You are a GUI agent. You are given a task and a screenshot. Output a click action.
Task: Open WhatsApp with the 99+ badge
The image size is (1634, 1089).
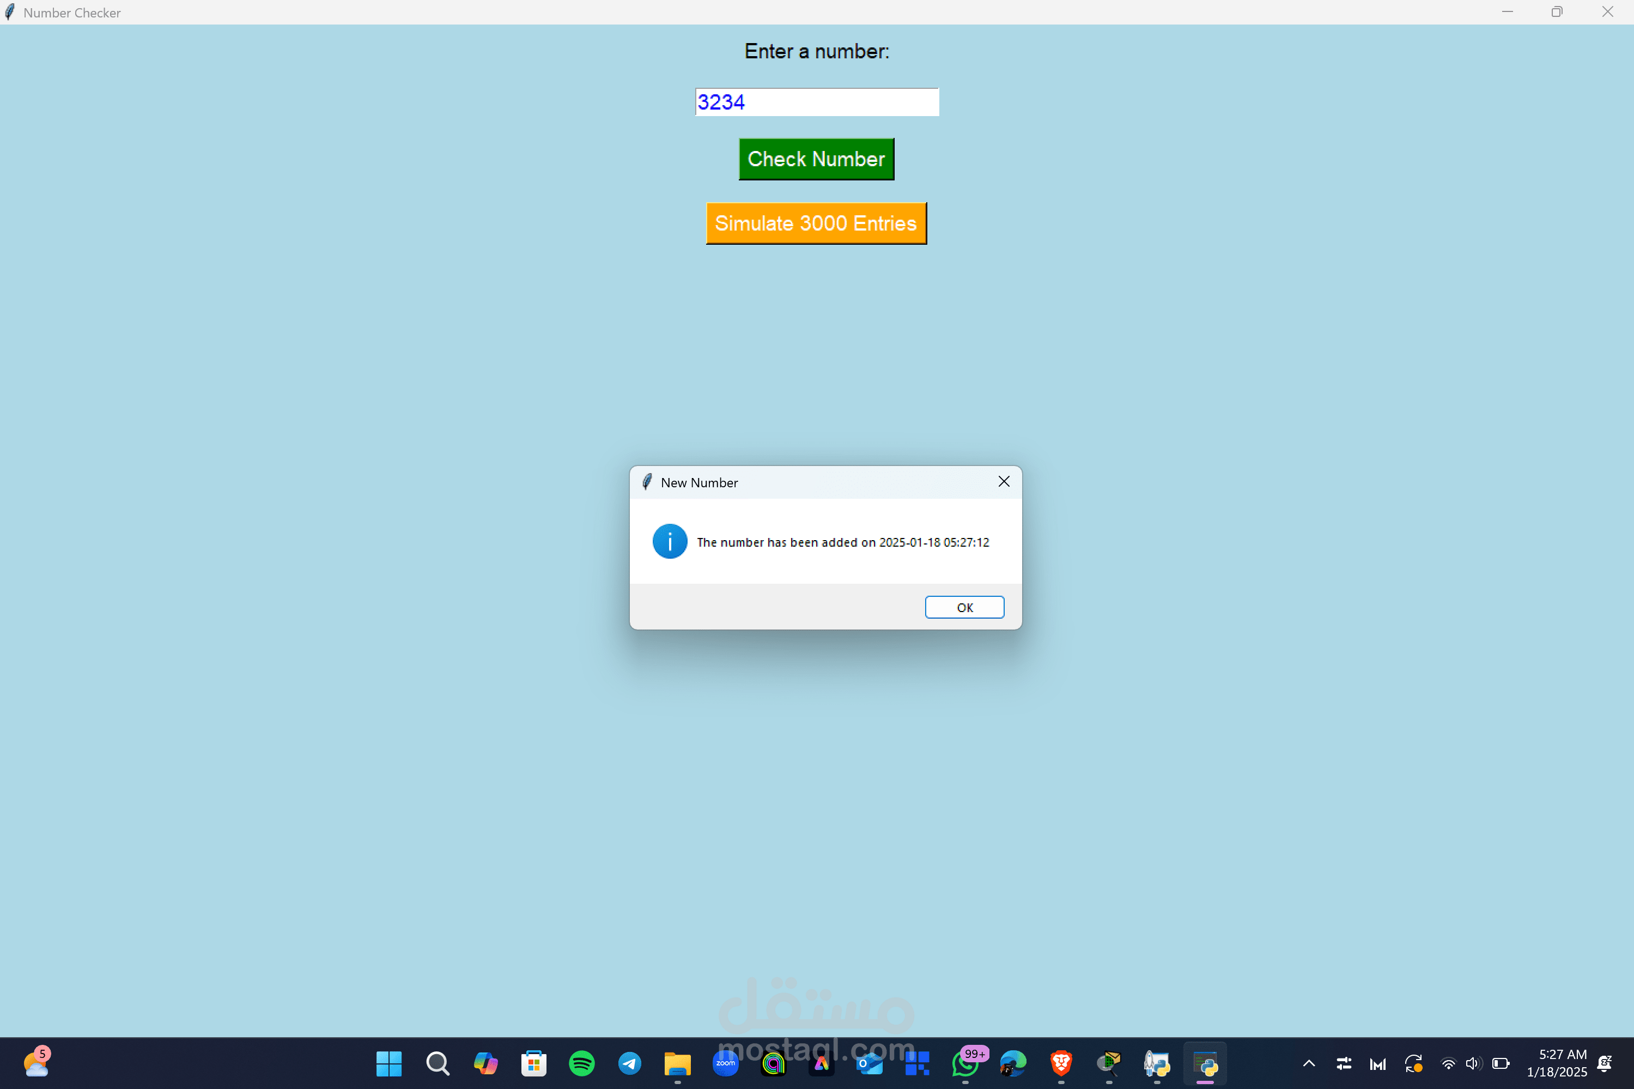(965, 1063)
